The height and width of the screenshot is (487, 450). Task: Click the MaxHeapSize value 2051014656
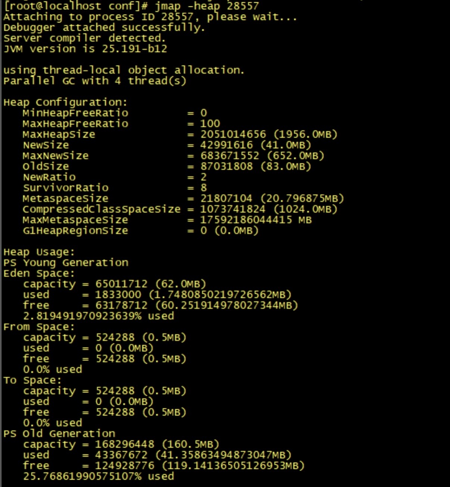click(x=233, y=134)
